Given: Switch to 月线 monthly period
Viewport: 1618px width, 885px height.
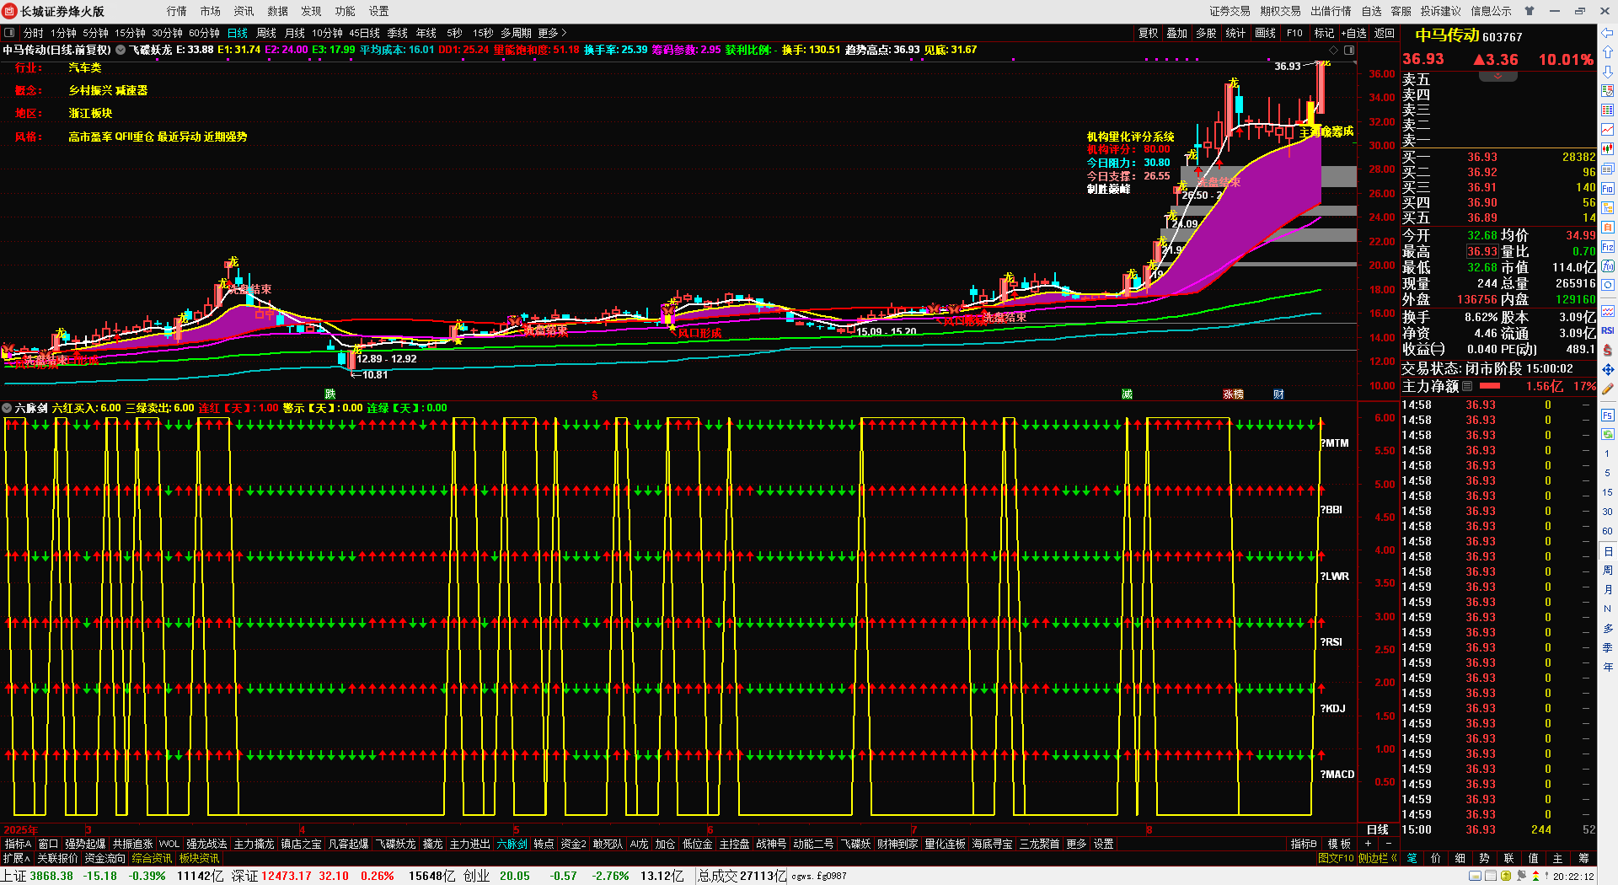Looking at the screenshot, I should pyautogui.click(x=295, y=33).
